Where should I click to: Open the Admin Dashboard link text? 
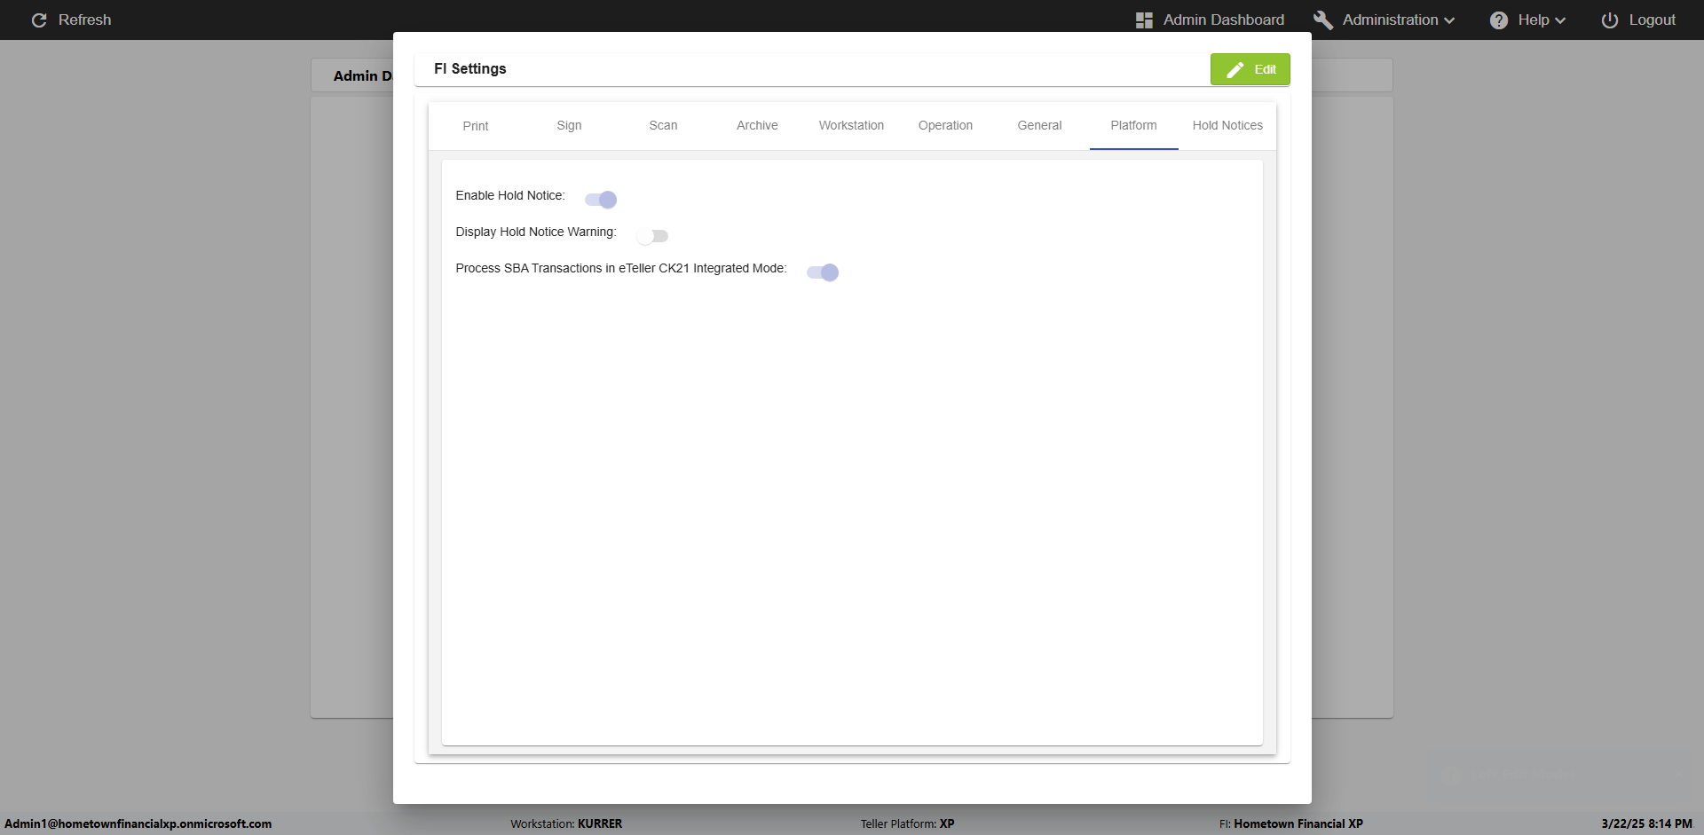point(1224,20)
